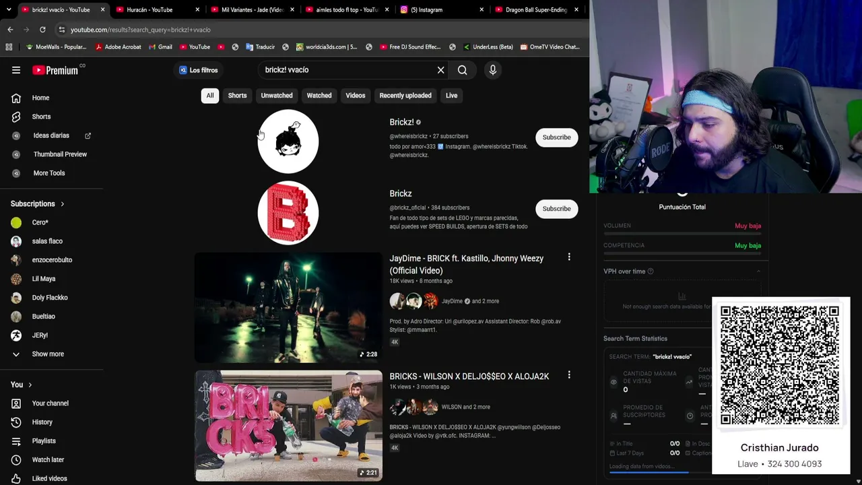Open the UnderLess (Beta) bookmark
This screenshot has width=862, height=485.
pos(488,47)
